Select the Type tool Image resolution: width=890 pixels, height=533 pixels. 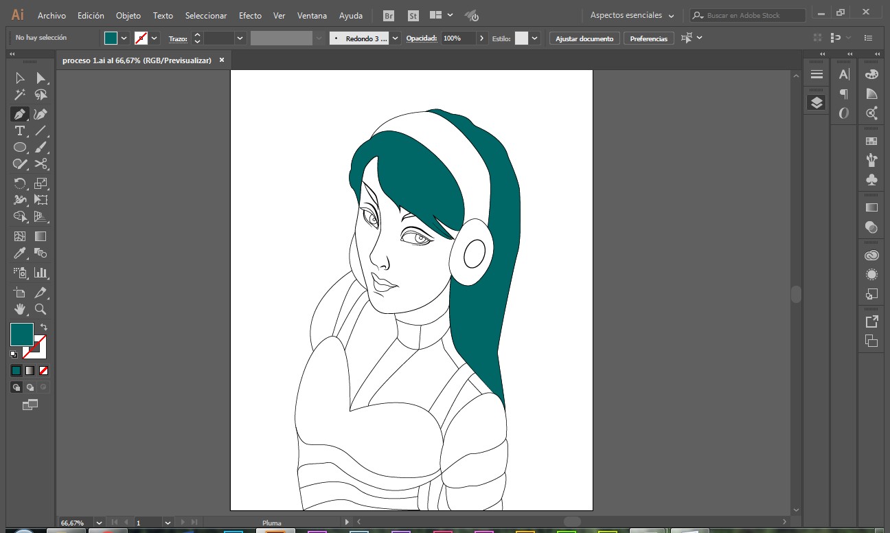(x=20, y=131)
